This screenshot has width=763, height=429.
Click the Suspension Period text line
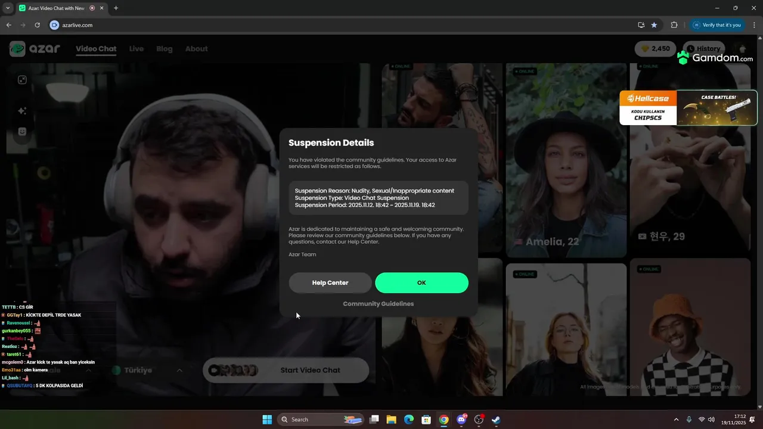click(365, 205)
